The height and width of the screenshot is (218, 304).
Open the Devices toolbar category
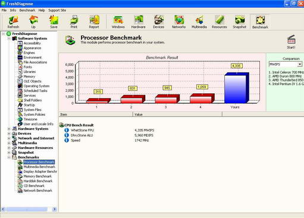point(158,22)
